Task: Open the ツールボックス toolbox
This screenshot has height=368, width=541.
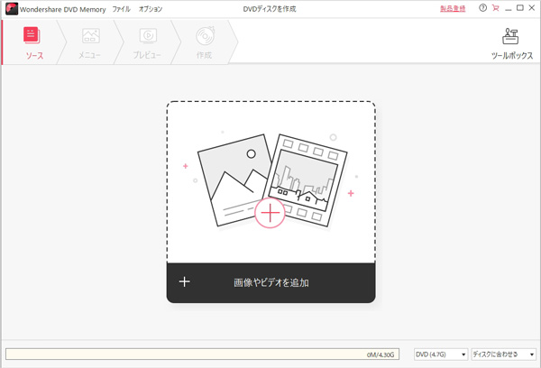Action: point(509,42)
